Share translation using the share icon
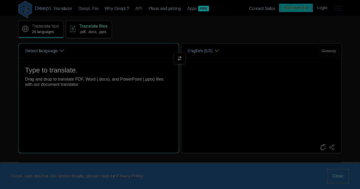 point(332,147)
